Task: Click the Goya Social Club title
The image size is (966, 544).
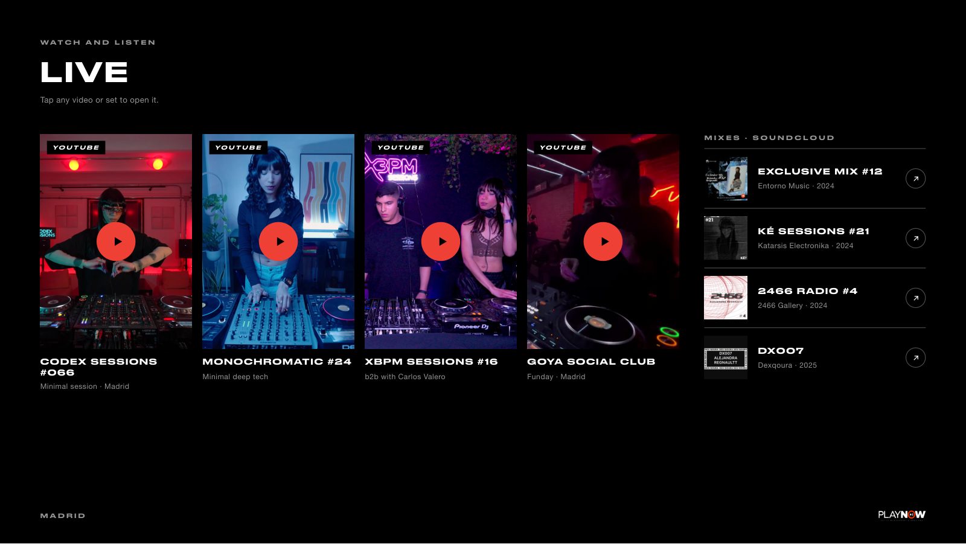Action: pyautogui.click(x=591, y=362)
